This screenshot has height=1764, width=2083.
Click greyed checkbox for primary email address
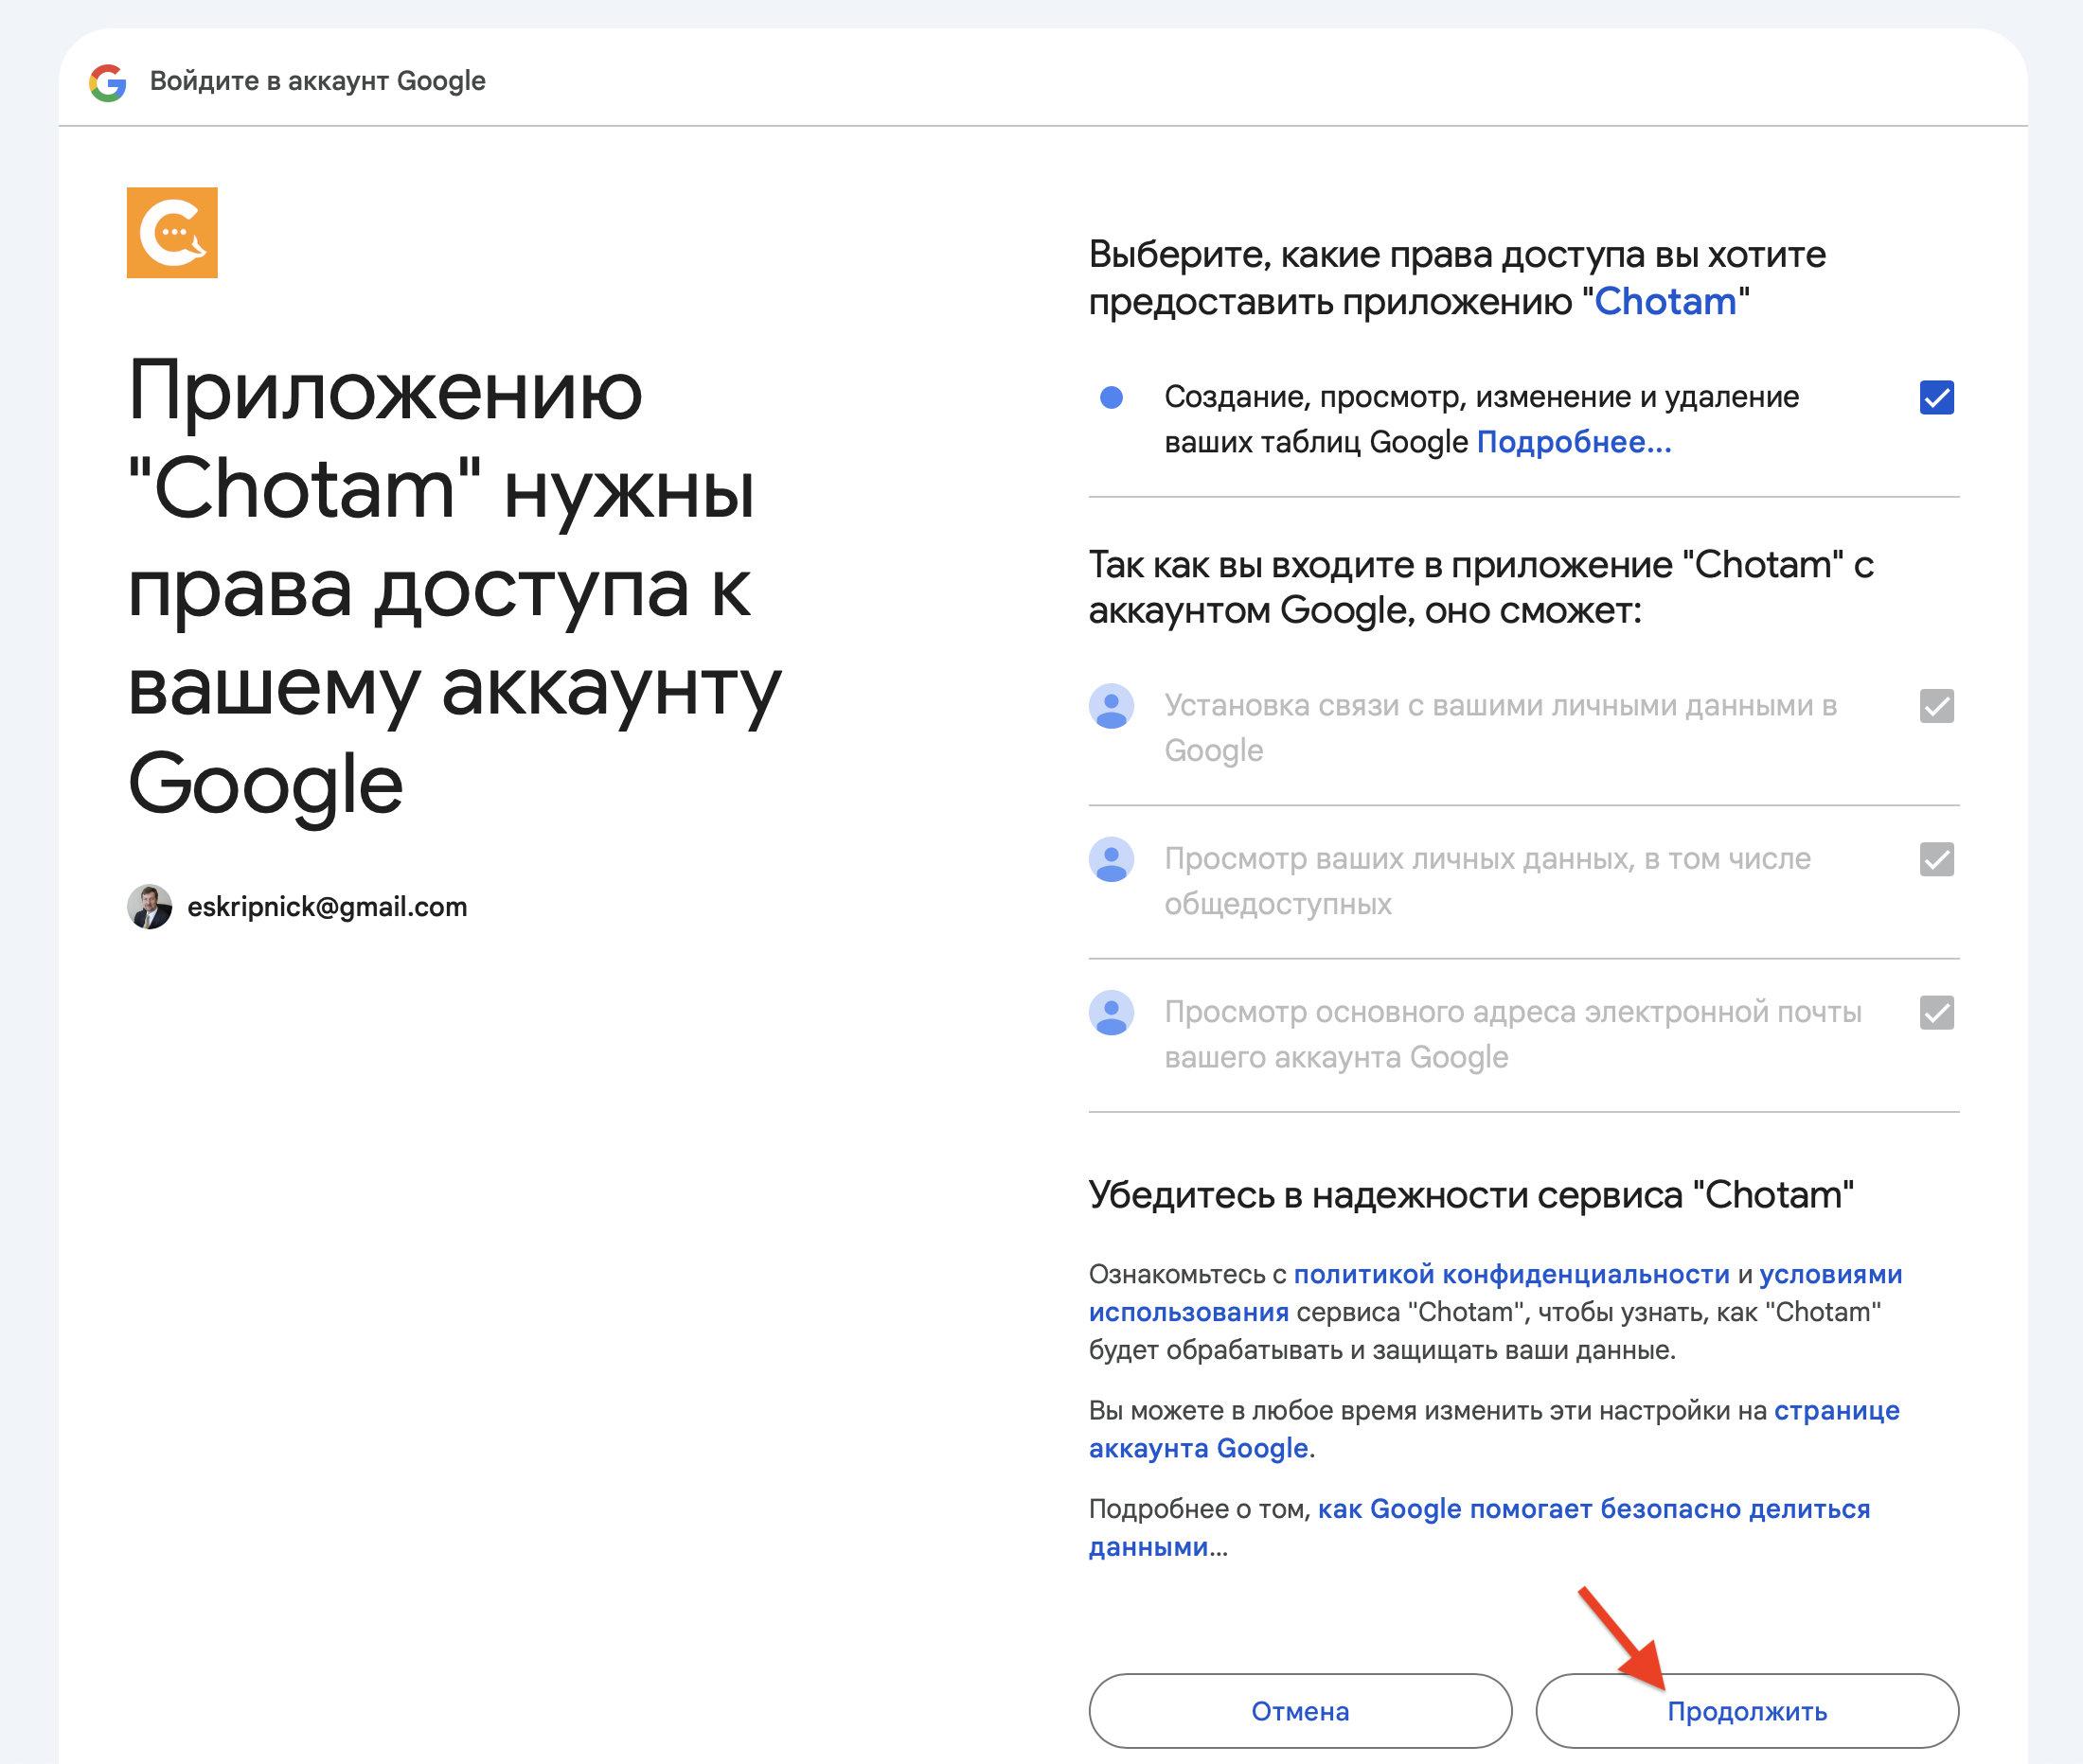pos(1936,1012)
